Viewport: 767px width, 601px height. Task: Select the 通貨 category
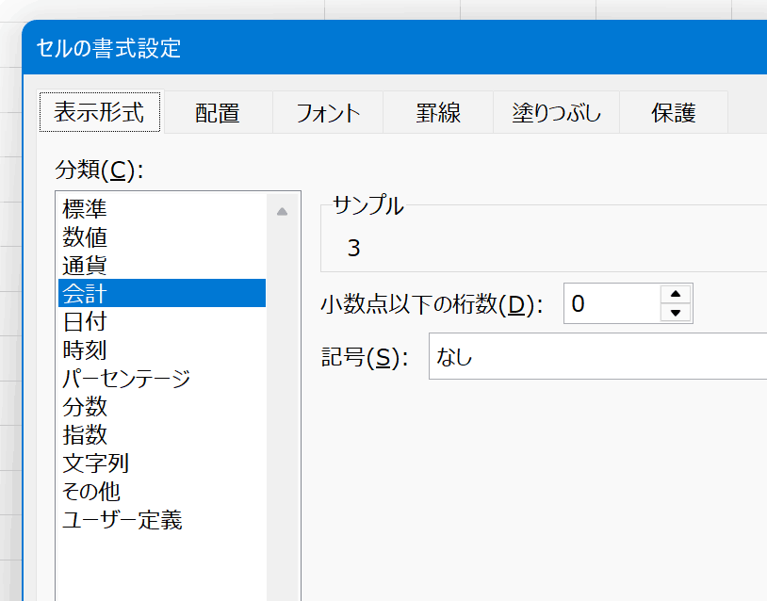85,265
